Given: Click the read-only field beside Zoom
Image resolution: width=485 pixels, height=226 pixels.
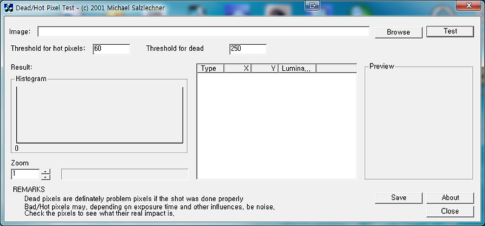Looking at the screenshot, I should (125, 174).
